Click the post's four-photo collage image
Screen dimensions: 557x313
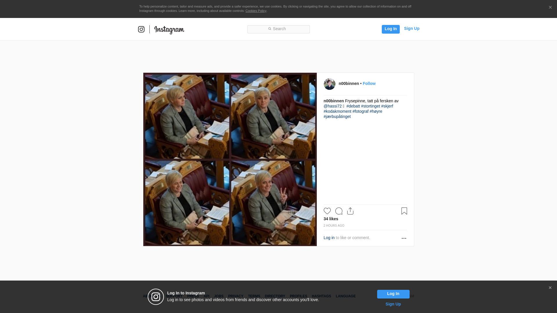230,159
